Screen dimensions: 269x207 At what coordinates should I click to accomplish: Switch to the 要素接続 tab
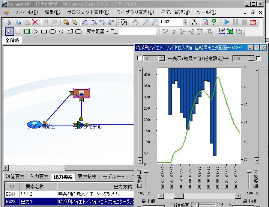coord(87,177)
